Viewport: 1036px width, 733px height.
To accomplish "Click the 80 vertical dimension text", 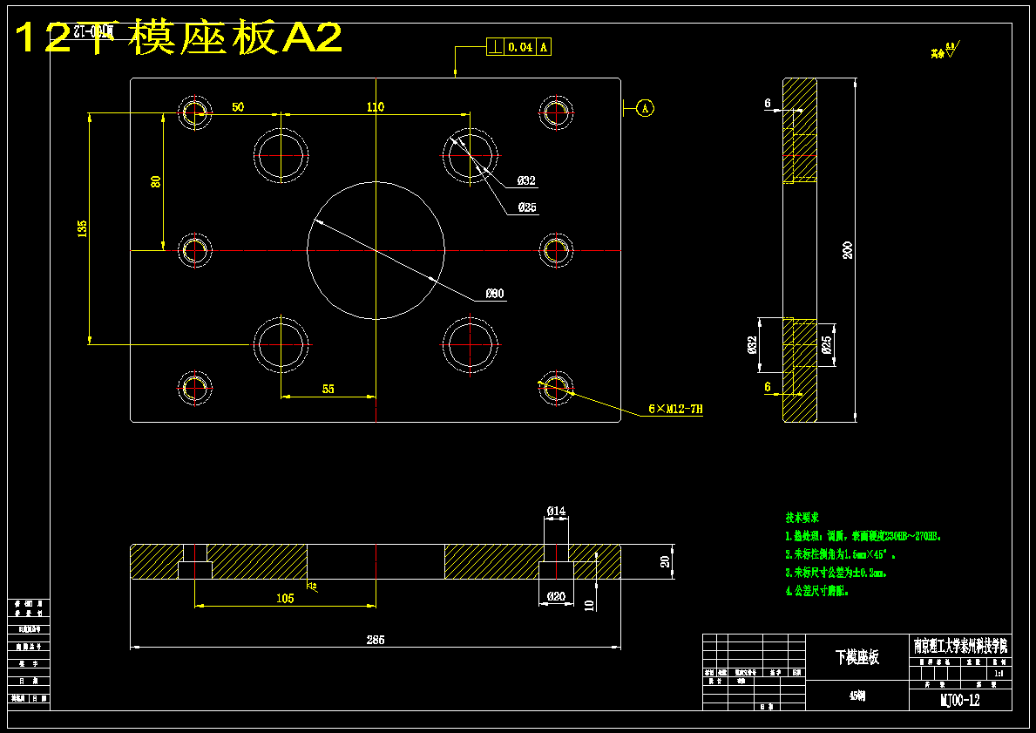I will tap(156, 181).
